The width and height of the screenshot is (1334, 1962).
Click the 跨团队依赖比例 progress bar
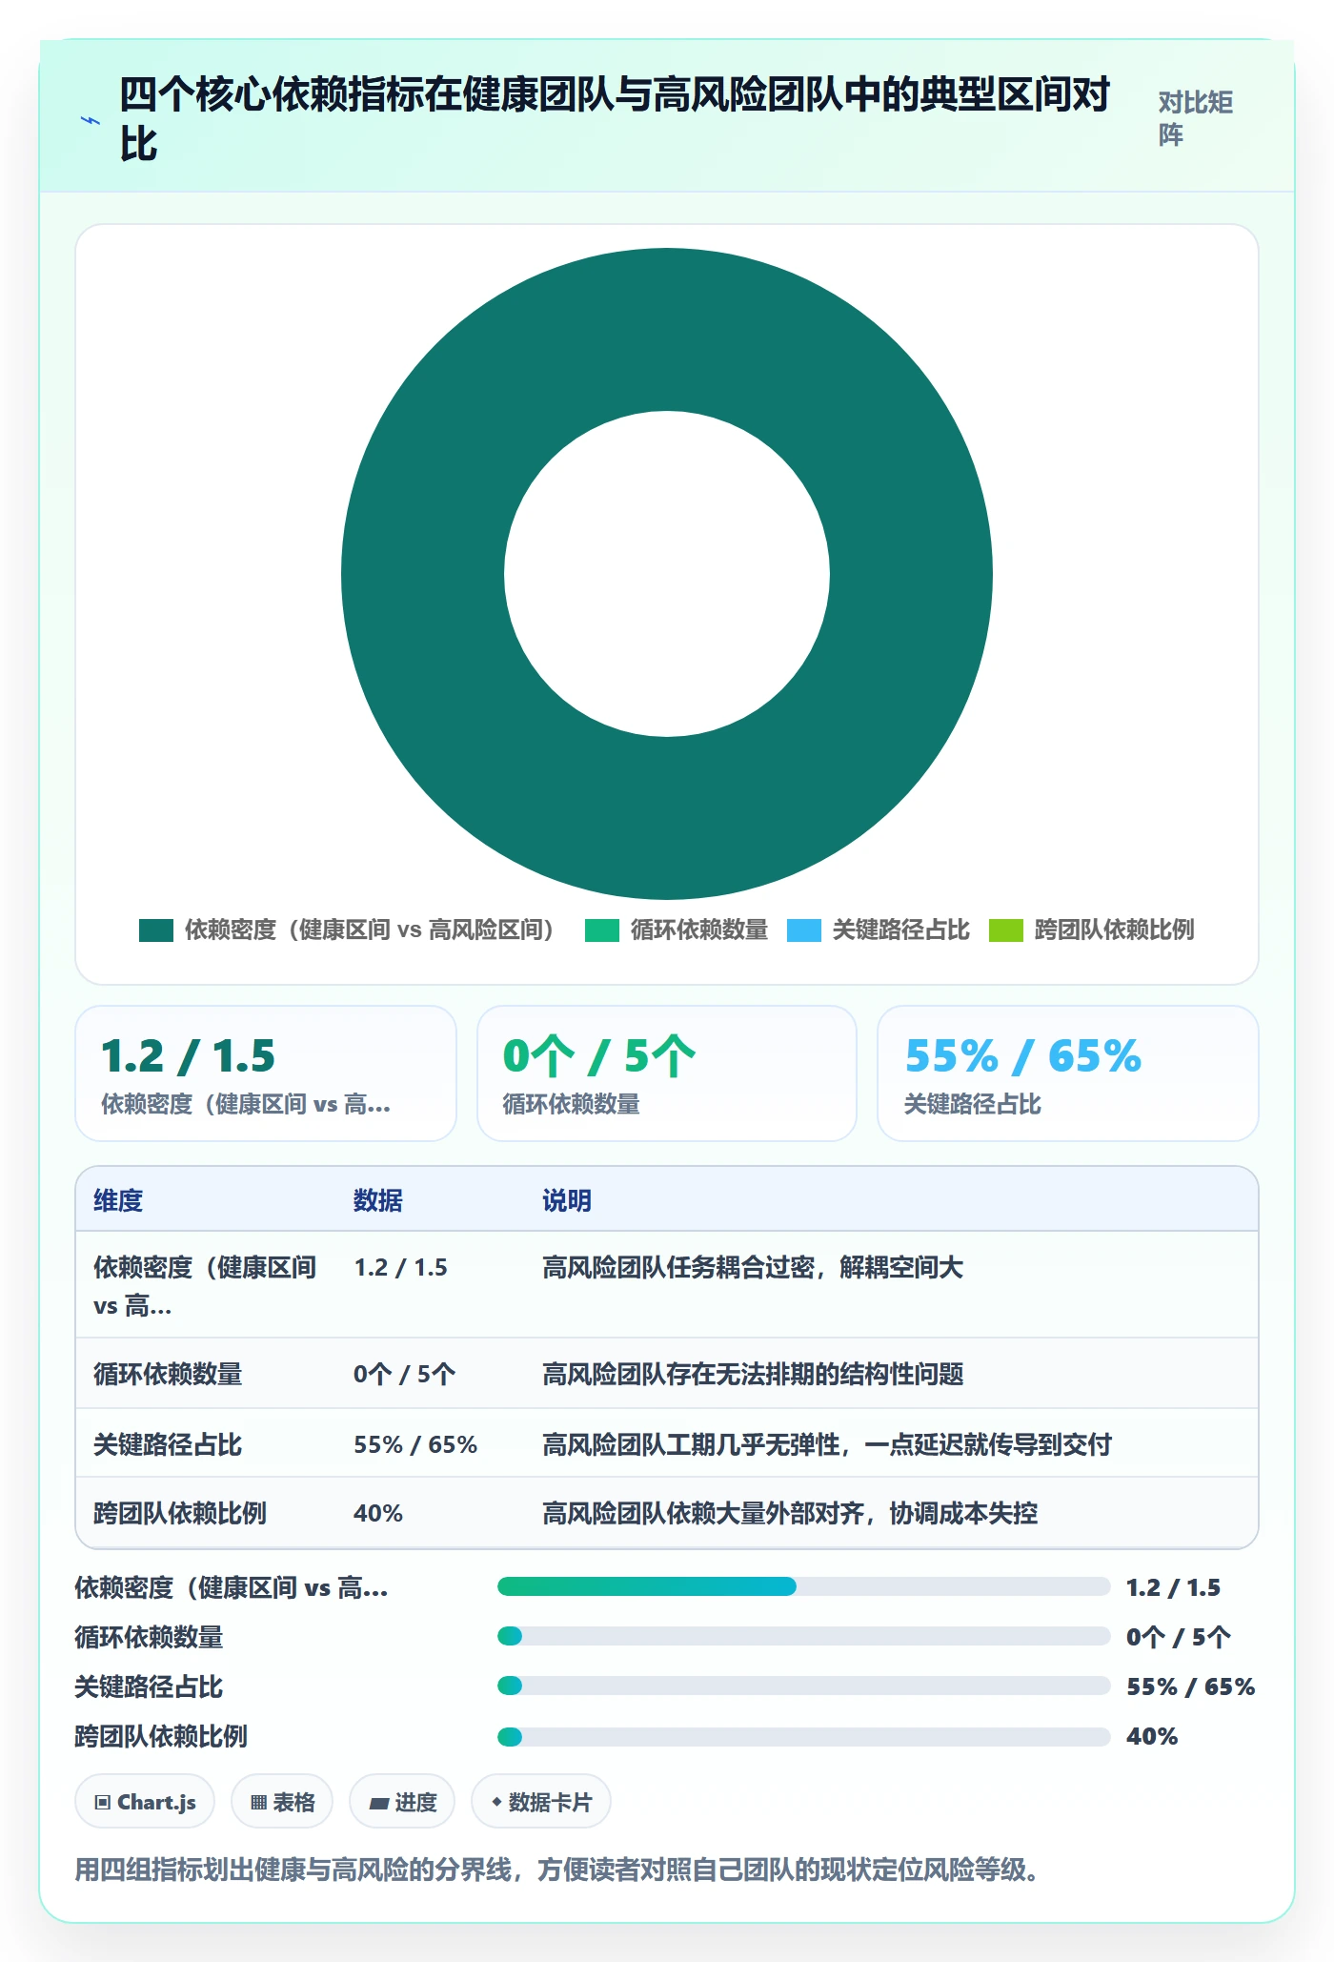(x=803, y=1736)
